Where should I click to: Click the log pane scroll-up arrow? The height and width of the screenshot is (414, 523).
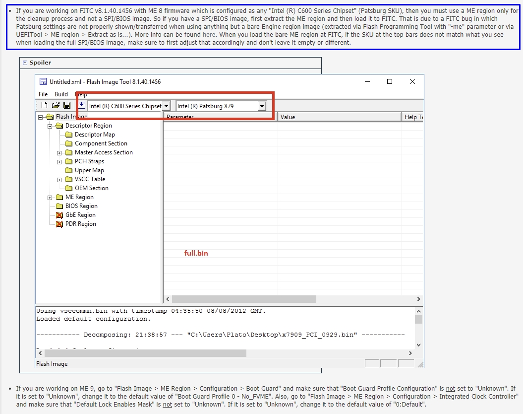418,311
